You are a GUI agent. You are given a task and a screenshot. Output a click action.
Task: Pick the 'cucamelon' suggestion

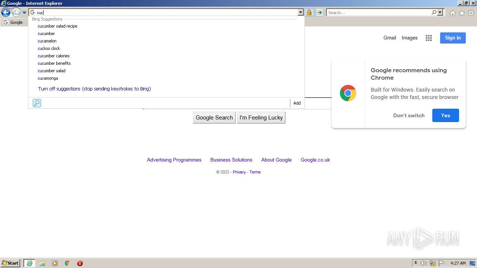47,41
